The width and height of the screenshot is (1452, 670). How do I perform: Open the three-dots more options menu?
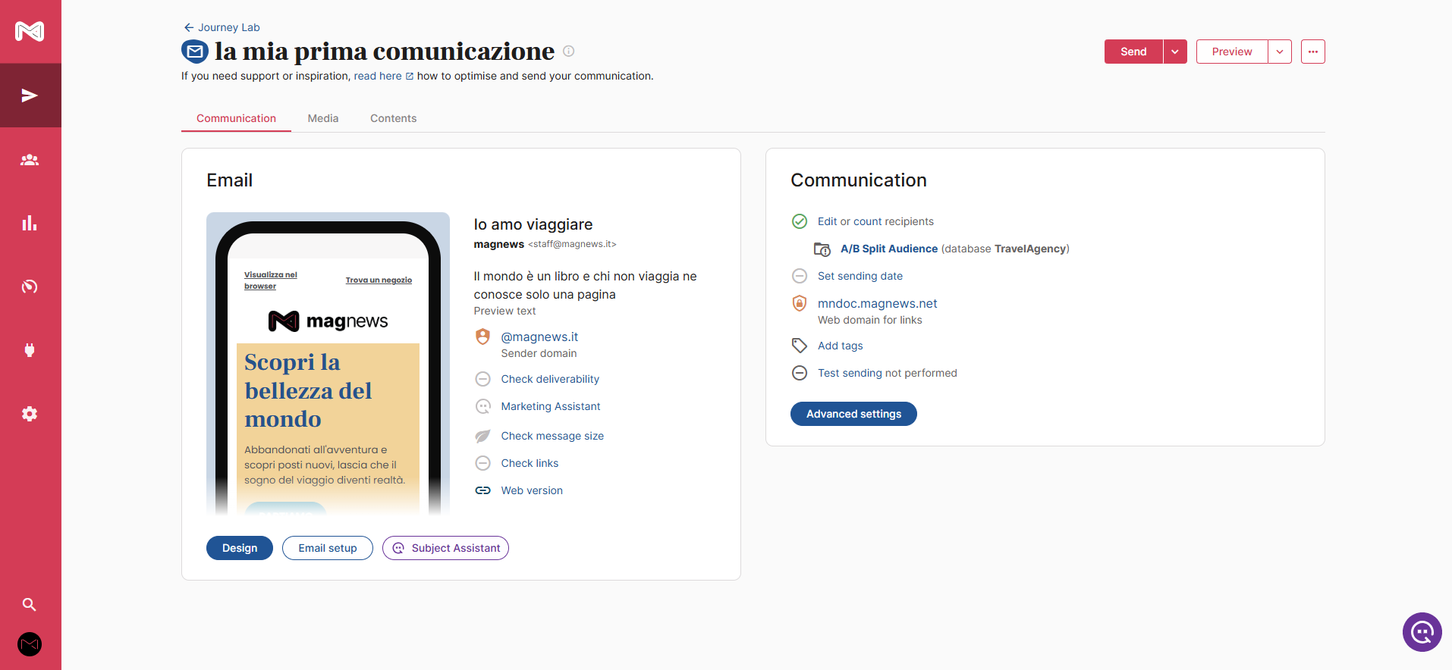[1312, 52]
